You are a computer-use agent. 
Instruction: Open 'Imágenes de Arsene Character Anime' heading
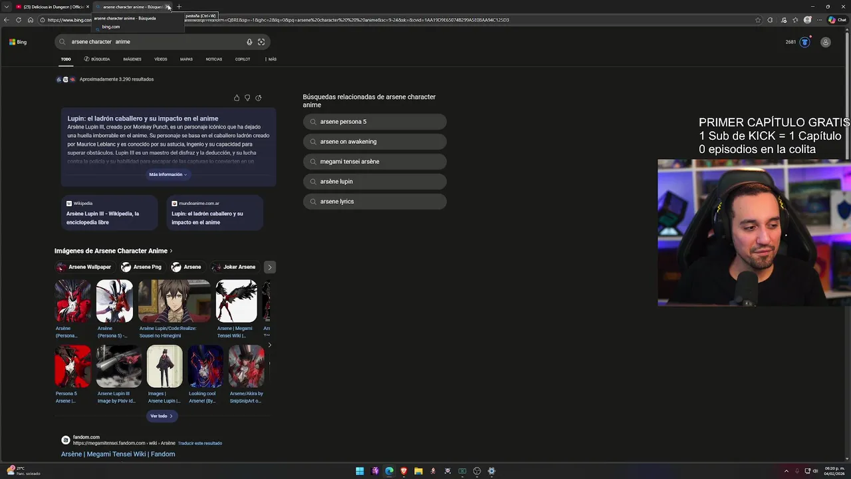(113, 251)
